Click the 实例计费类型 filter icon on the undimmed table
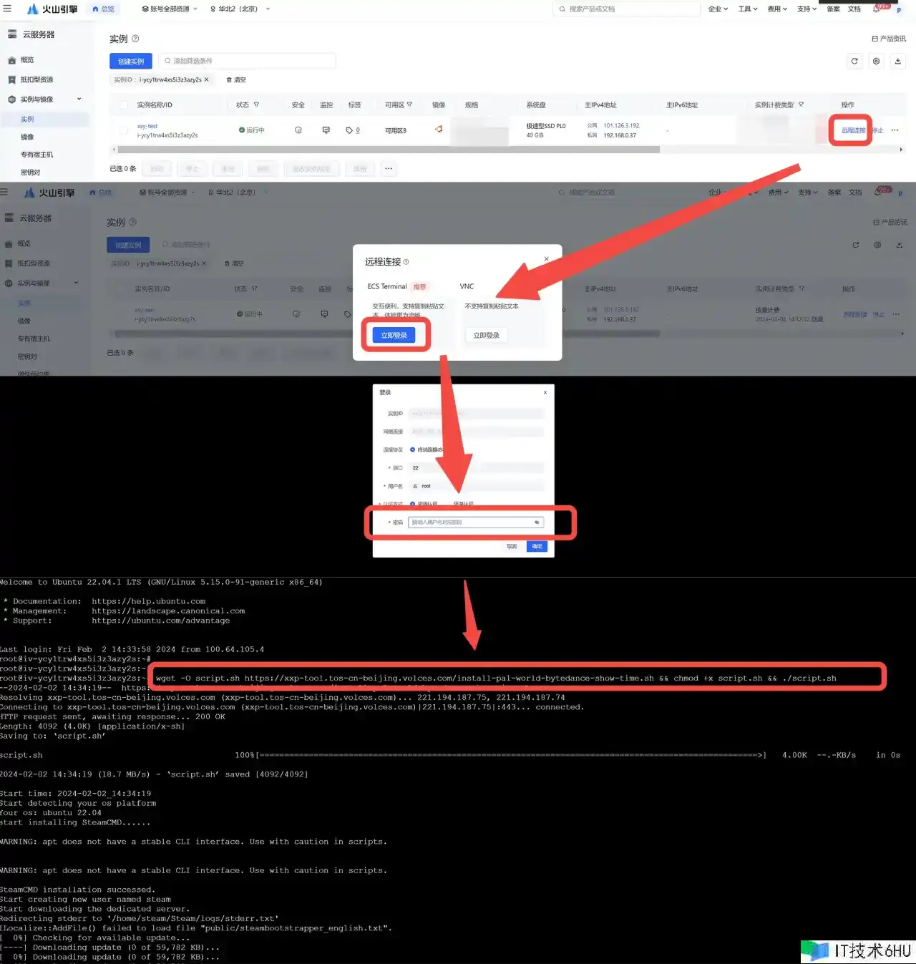The image size is (916, 964). 801,104
